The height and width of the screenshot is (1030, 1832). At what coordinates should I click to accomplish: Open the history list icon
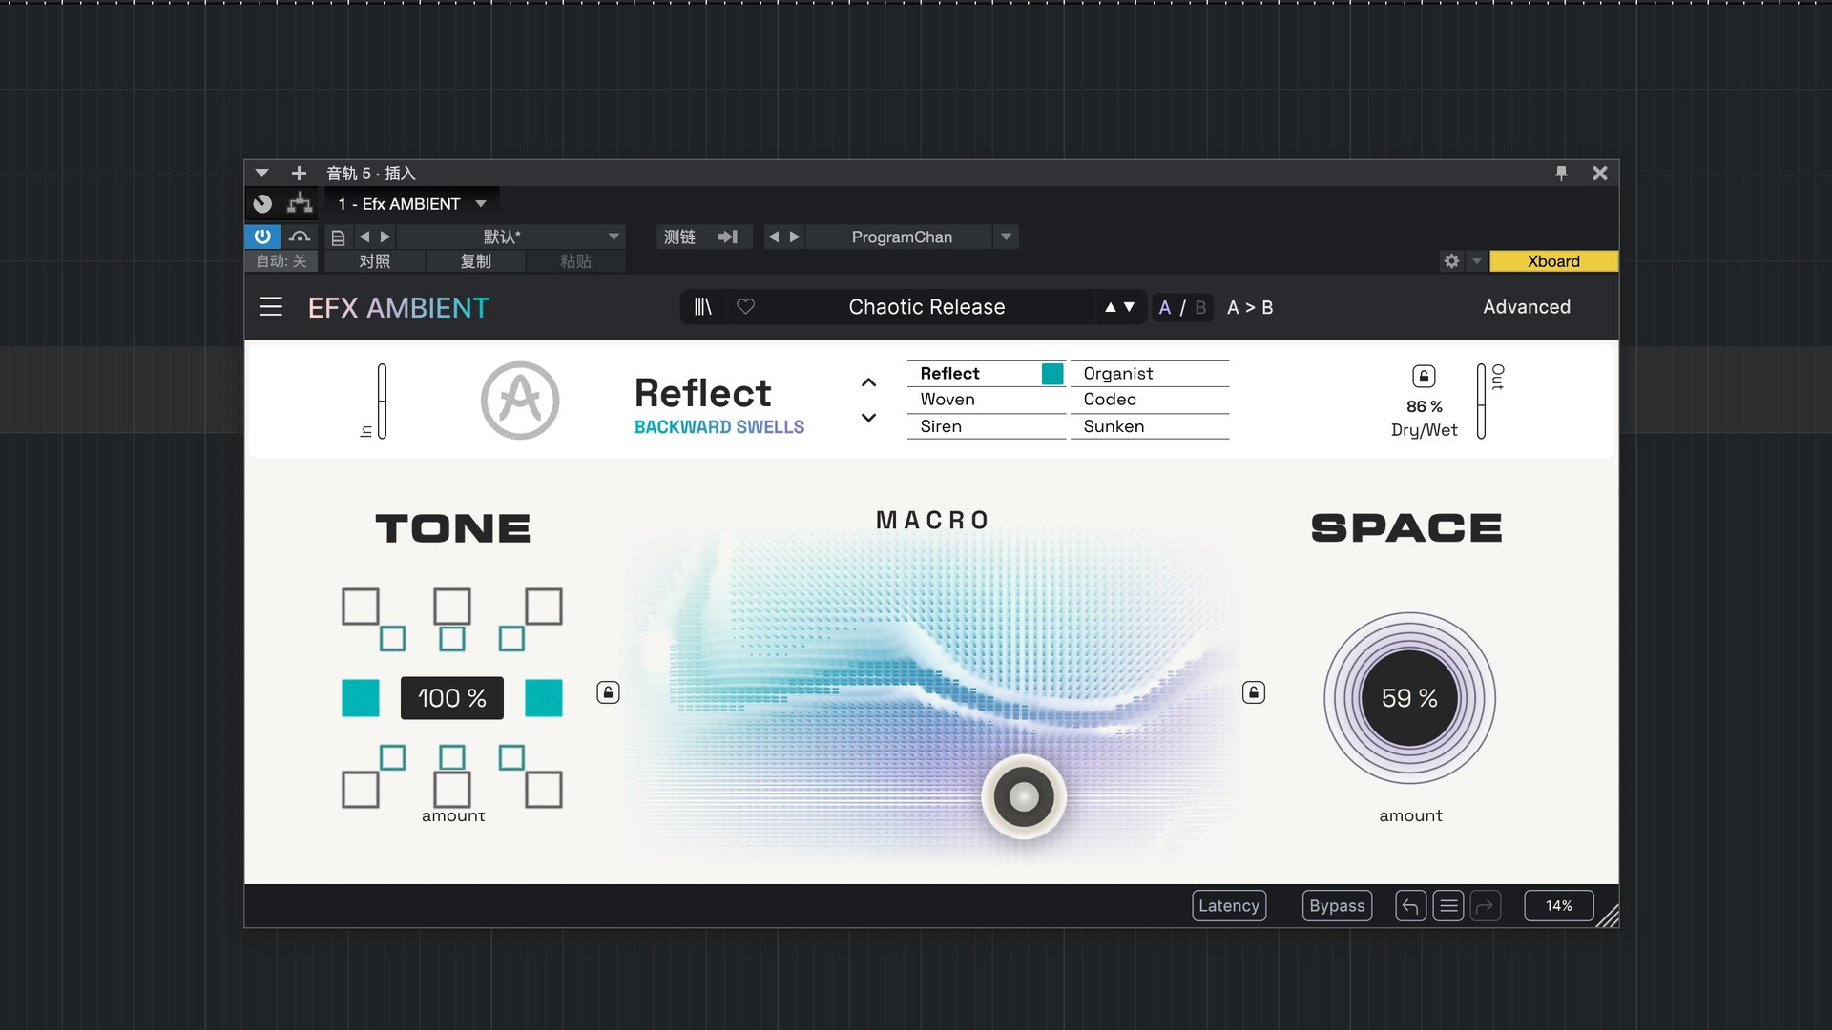(1448, 906)
